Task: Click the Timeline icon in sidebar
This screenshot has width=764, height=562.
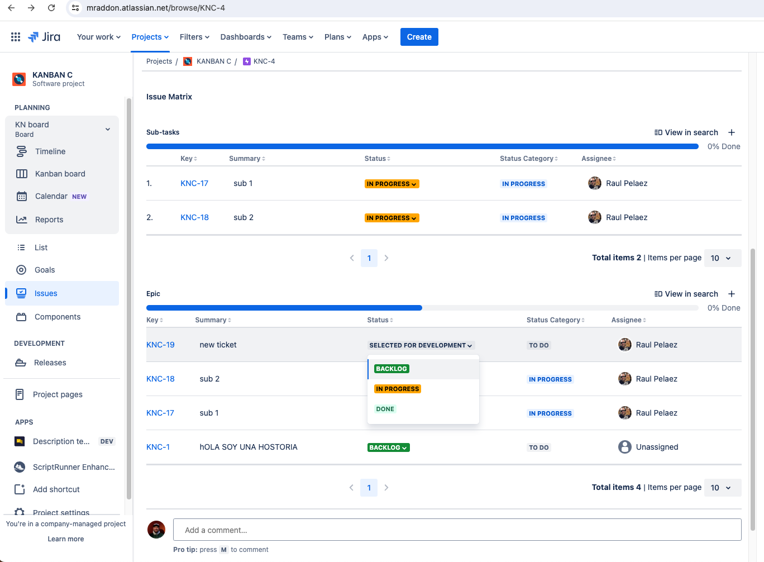Action: click(22, 151)
